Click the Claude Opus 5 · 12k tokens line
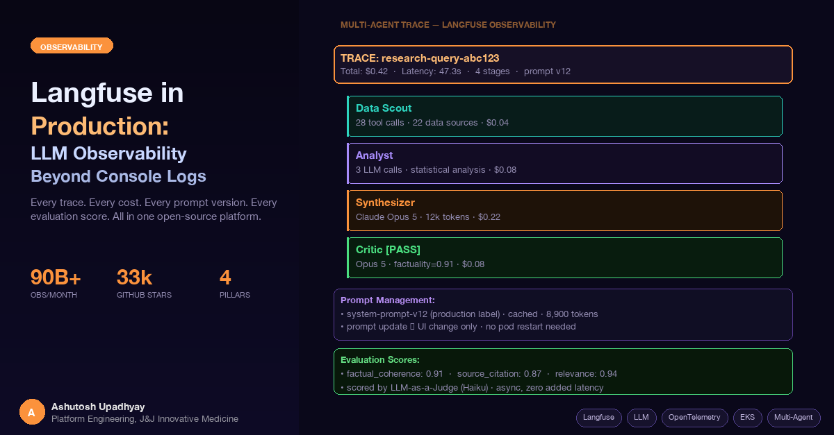Screen dimensions: 834x435 point(428,217)
